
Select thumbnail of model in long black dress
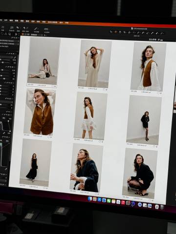[x=36, y=162]
